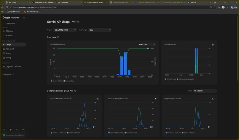The image size is (239, 140).
Task: Toggle Success Rate legend in requests chart
Action: tap(69, 81)
